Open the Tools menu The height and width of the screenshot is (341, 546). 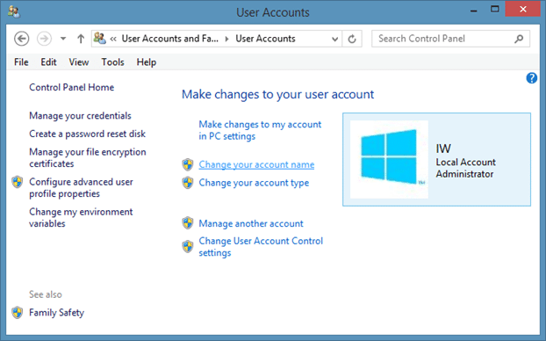pyautogui.click(x=113, y=62)
